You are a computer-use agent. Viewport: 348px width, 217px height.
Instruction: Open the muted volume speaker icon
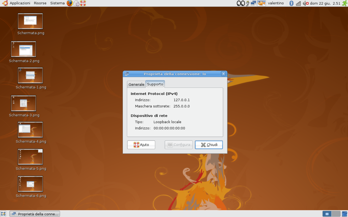click(x=305, y=3)
